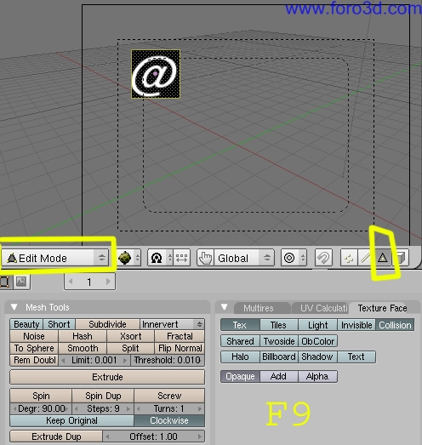Toggle Keep Original option

[x=71, y=420]
